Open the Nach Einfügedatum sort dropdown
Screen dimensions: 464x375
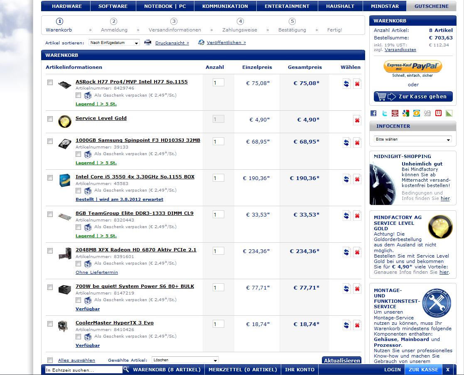point(114,43)
